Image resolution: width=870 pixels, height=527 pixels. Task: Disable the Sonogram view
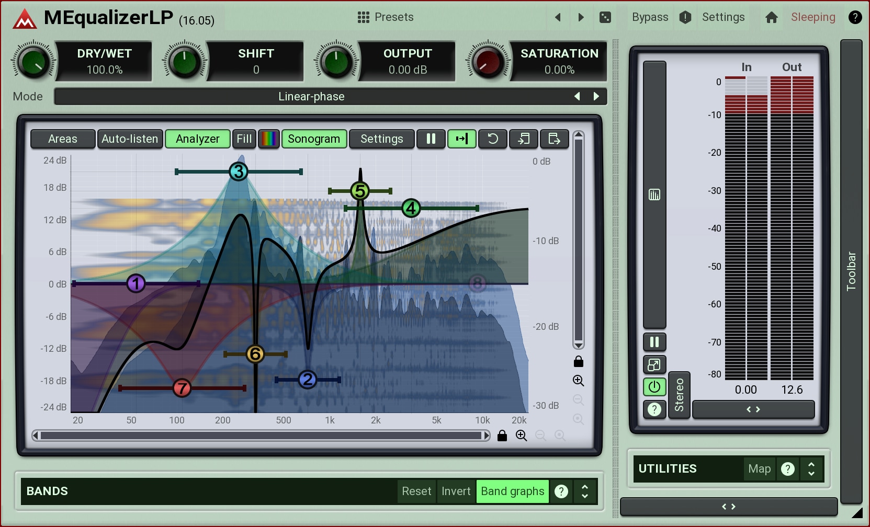(x=314, y=139)
